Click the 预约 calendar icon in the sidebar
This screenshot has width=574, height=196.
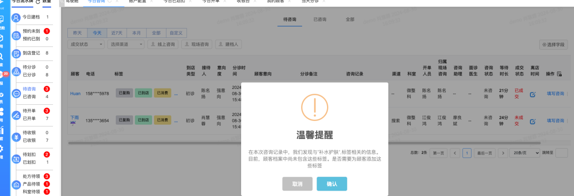tap(16, 35)
